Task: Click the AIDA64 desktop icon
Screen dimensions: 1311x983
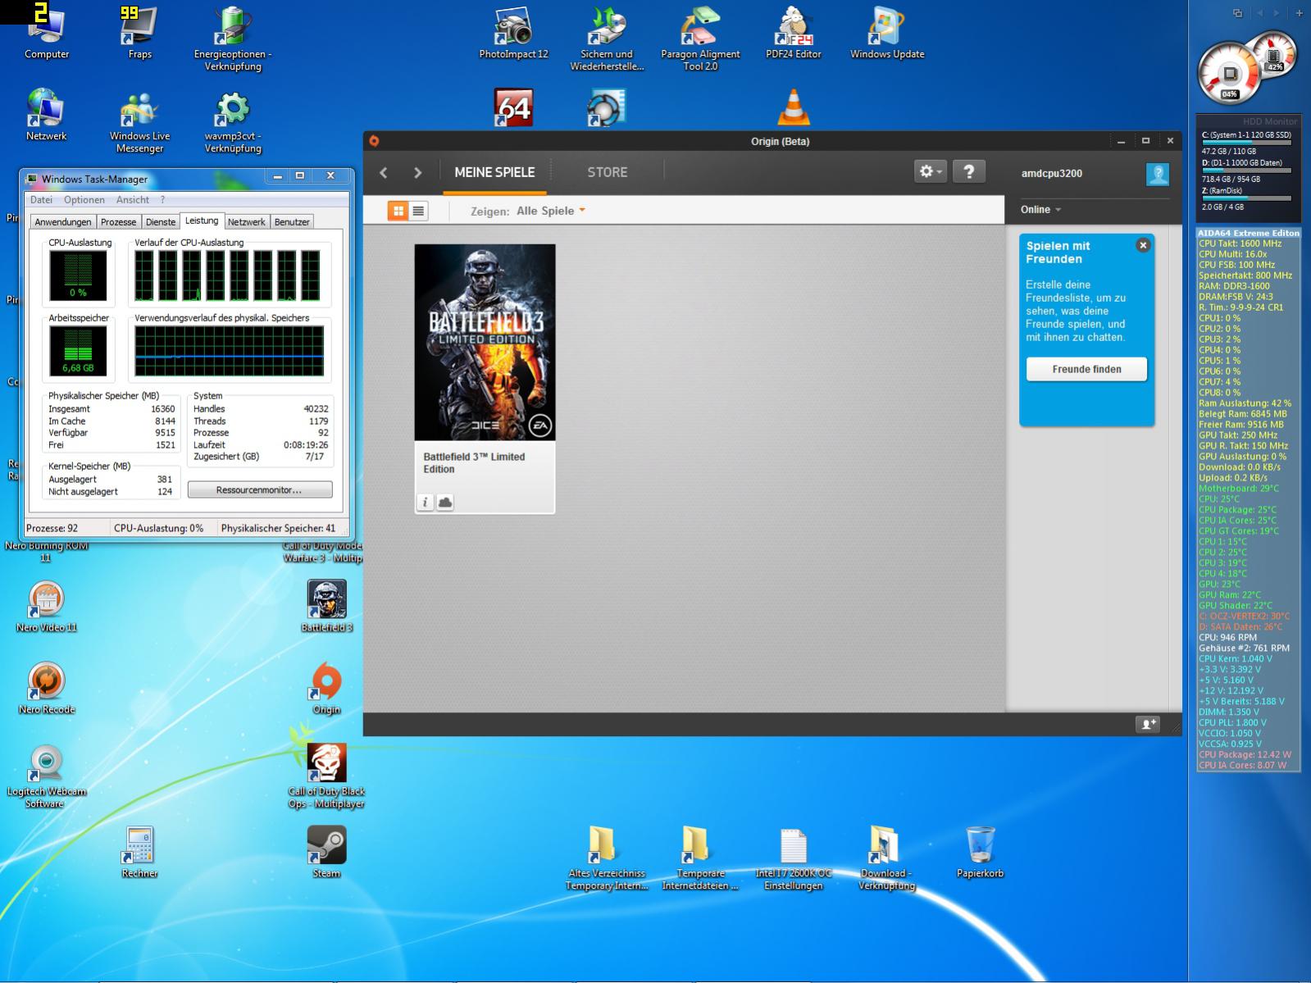Action: click(x=514, y=107)
